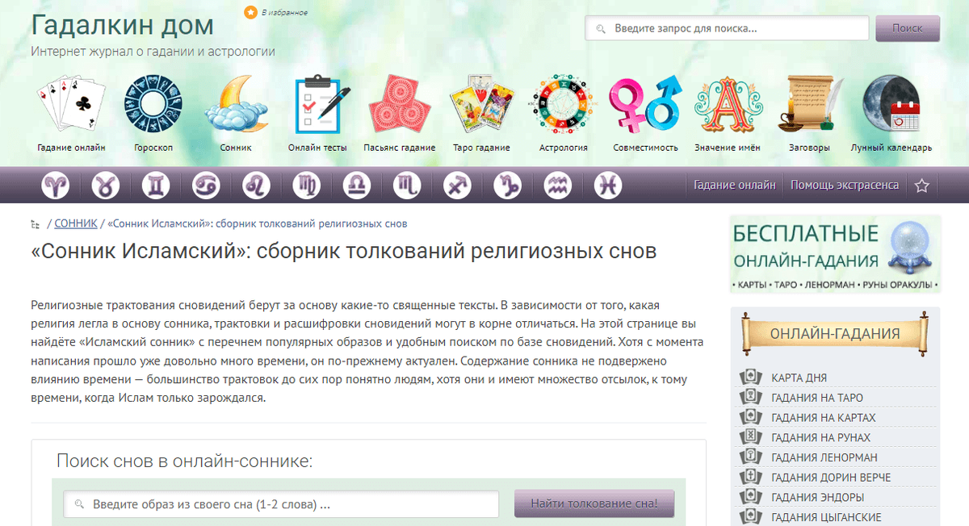Open Помощь экстрасенса menu item
The width and height of the screenshot is (969, 526).
coord(845,185)
